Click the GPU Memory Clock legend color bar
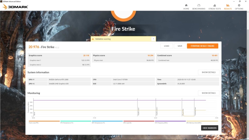 (x=202, y=121)
